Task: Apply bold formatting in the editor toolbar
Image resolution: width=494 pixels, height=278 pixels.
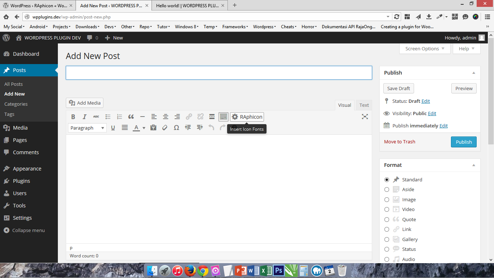Action: click(73, 117)
